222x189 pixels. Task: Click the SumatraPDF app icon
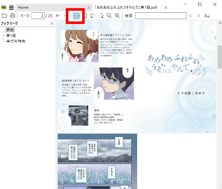click(4, 8)
